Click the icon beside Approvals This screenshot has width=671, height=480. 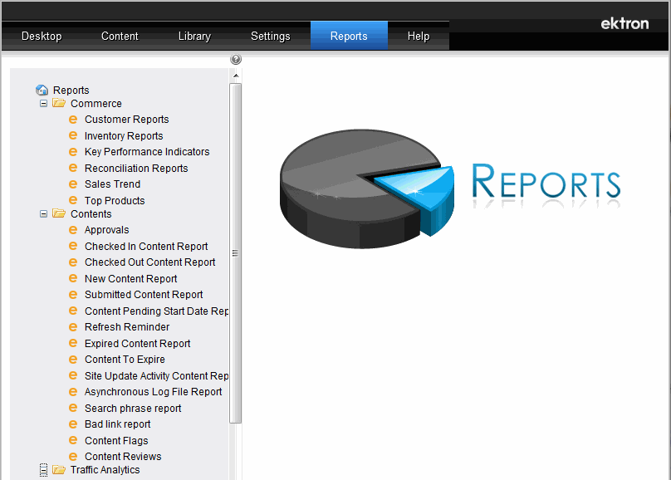(x=73, y=230)
